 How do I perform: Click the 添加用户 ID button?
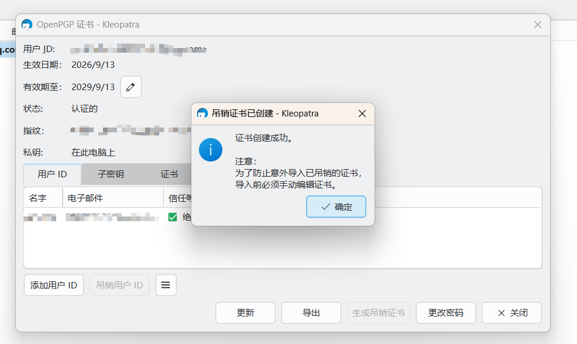[x=54, y=285]
